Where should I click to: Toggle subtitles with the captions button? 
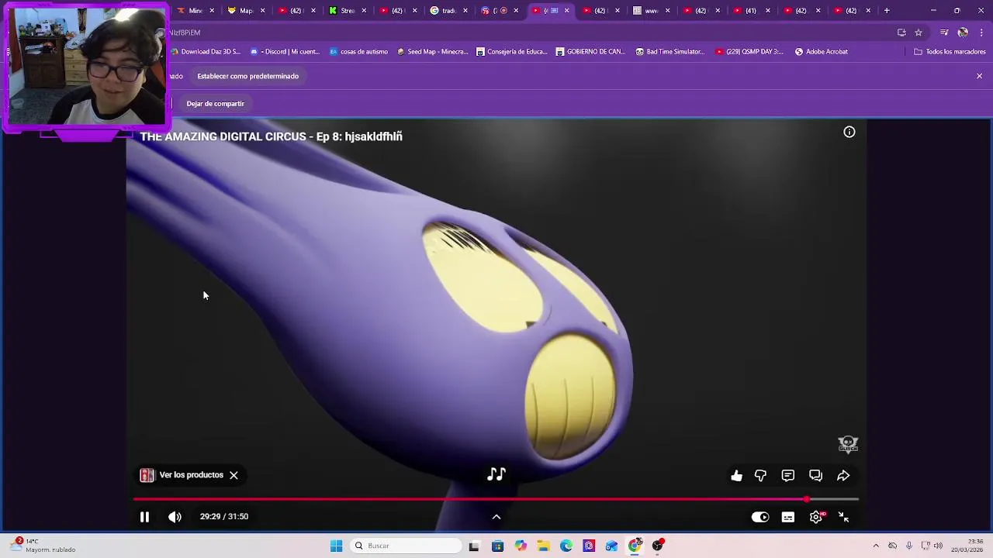[788, 517]
